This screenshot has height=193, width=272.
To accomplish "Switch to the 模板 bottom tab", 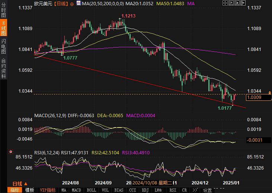I will tap(30, 190).
